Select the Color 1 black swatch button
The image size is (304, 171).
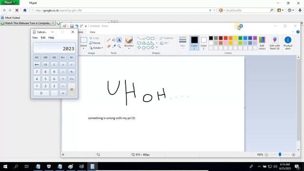pos(194,43)
